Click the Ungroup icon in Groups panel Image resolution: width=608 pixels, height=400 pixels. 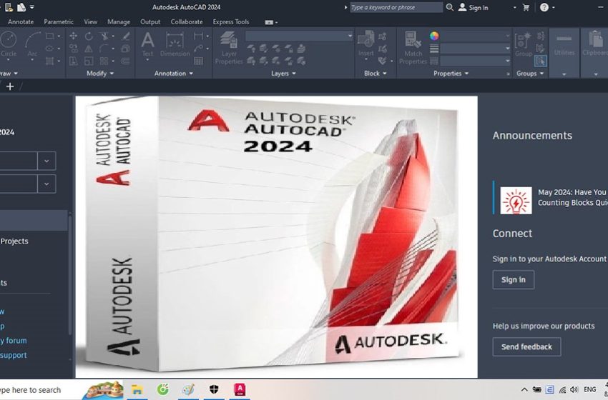pyautogui.click(x=540, y=36)
